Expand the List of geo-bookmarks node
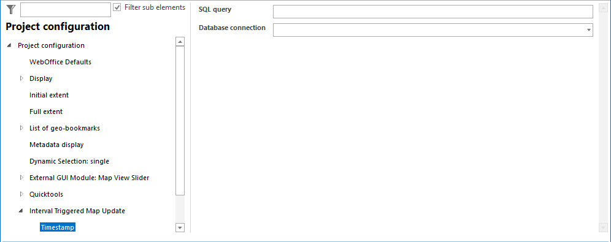The height and width of the screenshot is (242, 611). (x=21, y=128)
